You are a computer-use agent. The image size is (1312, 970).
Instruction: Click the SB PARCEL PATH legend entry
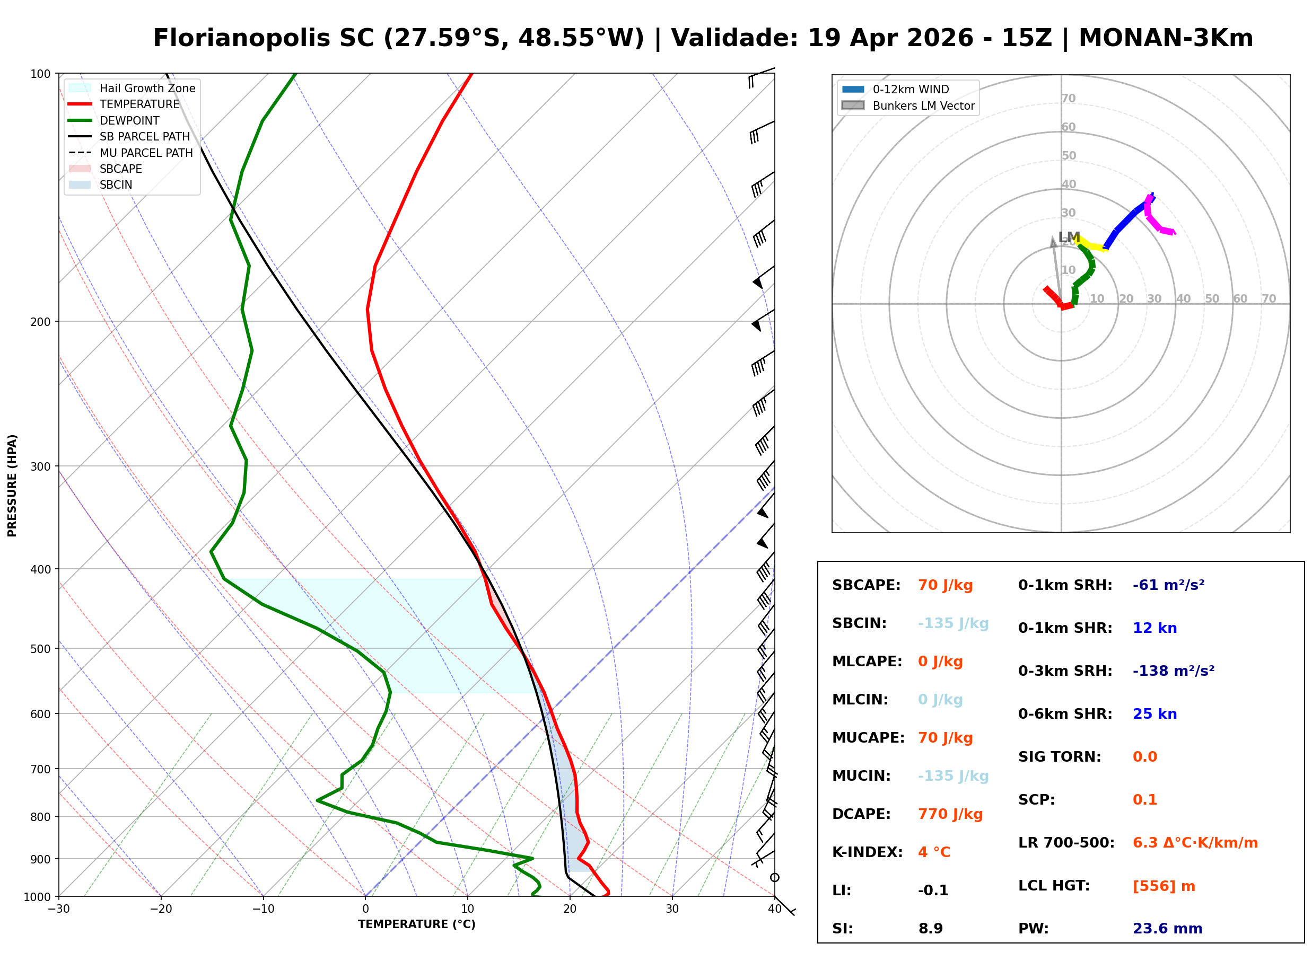(x=144, y=136)
